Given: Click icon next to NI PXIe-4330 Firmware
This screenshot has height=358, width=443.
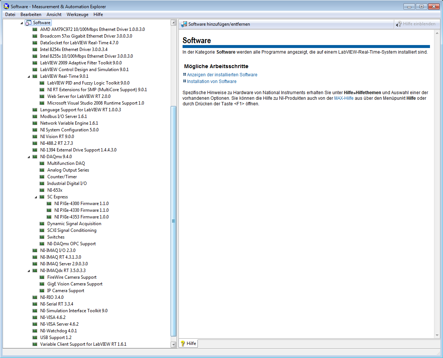Looking at the screenshot, I should (x=49, y=210).
